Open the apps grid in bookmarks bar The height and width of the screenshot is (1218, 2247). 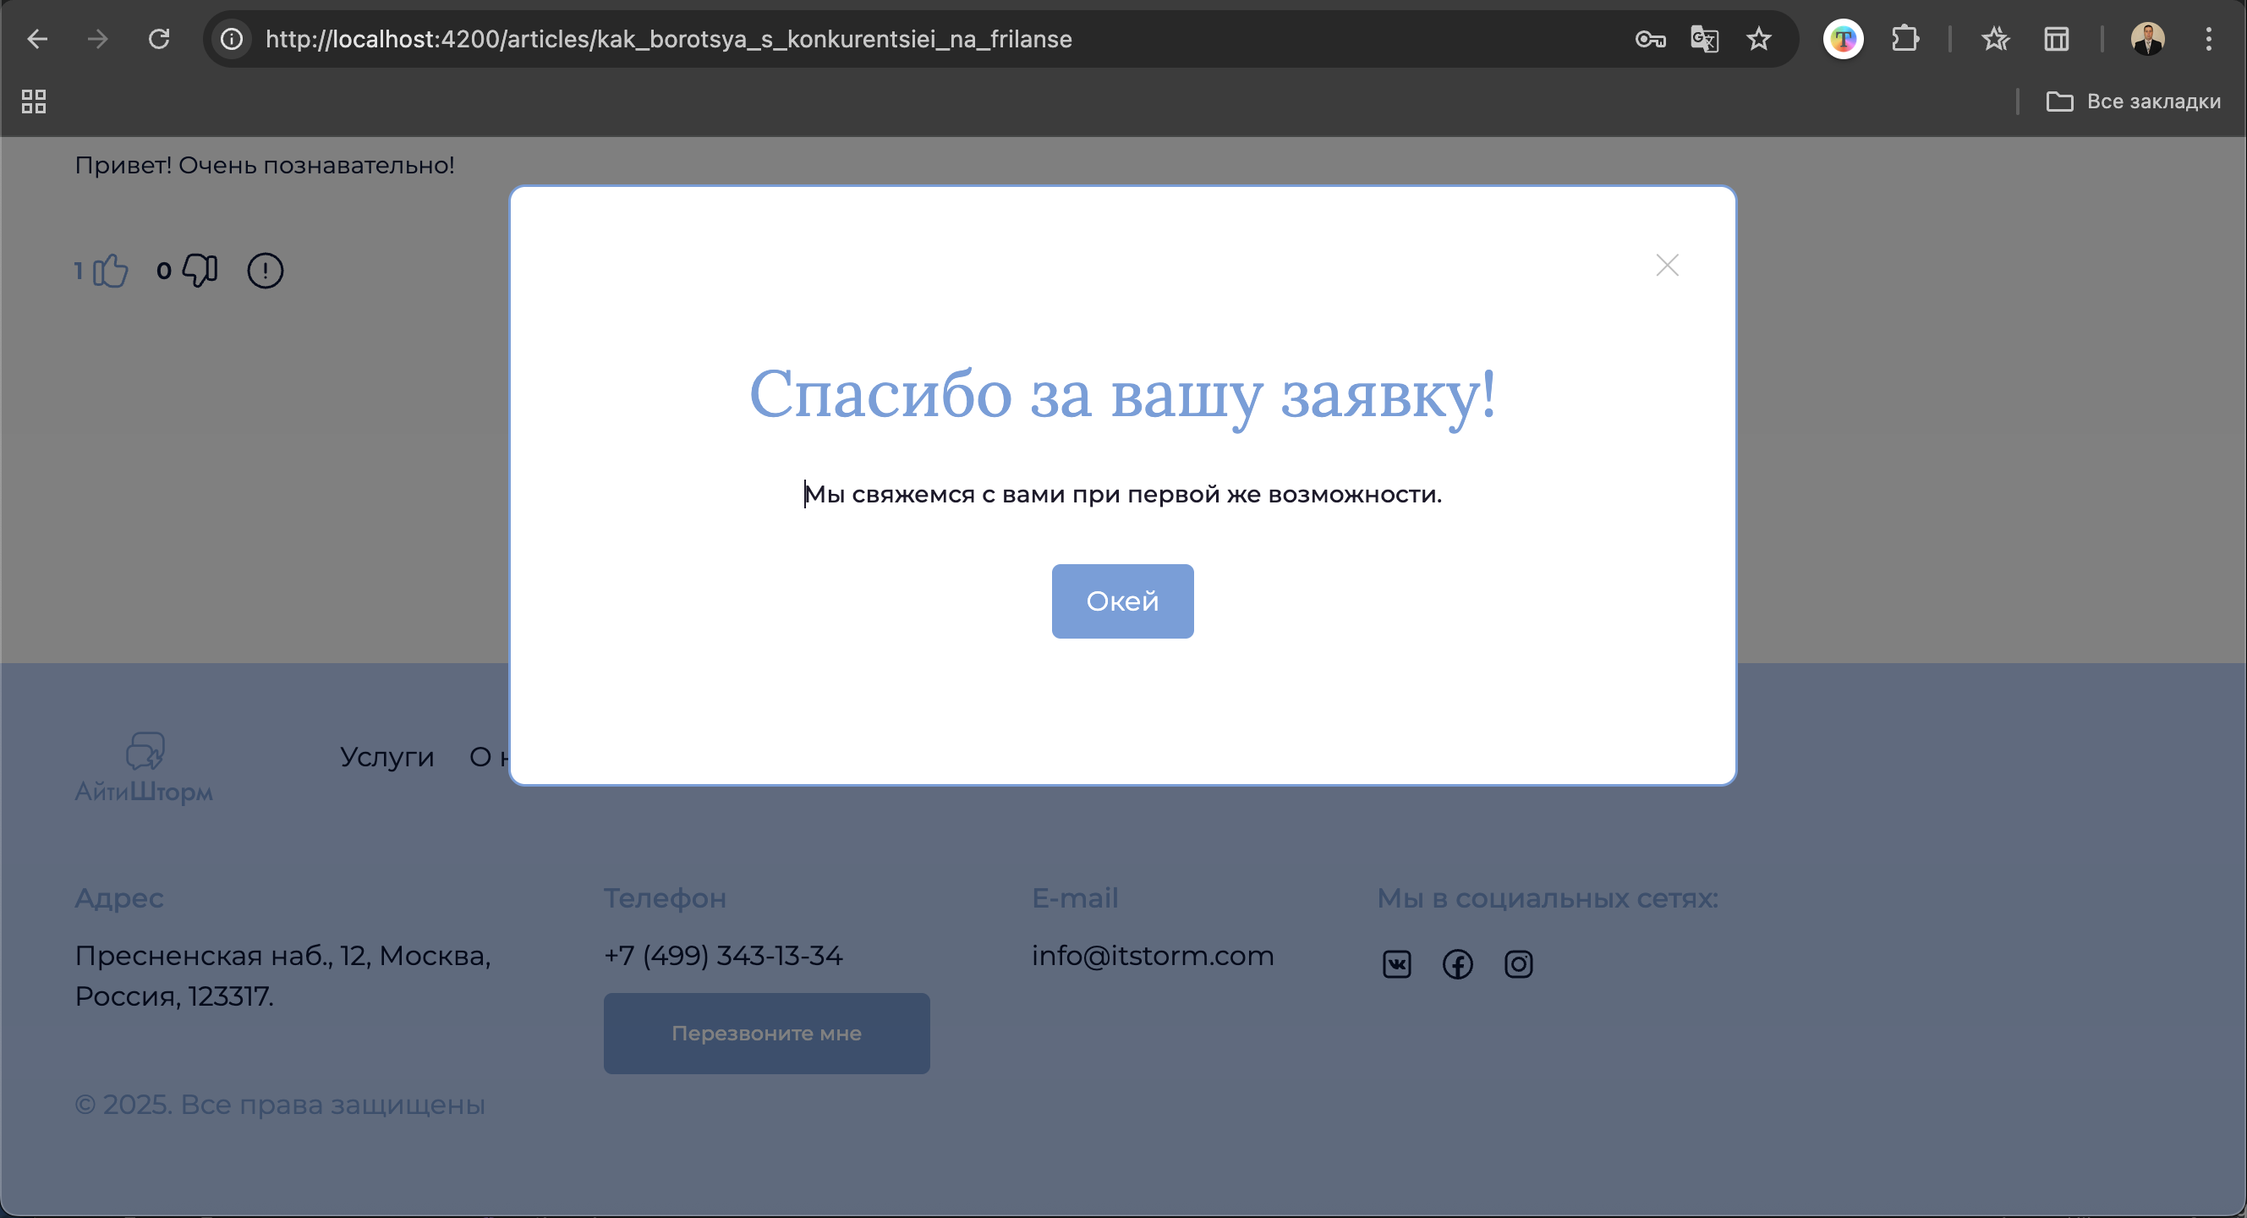(34, 102)
